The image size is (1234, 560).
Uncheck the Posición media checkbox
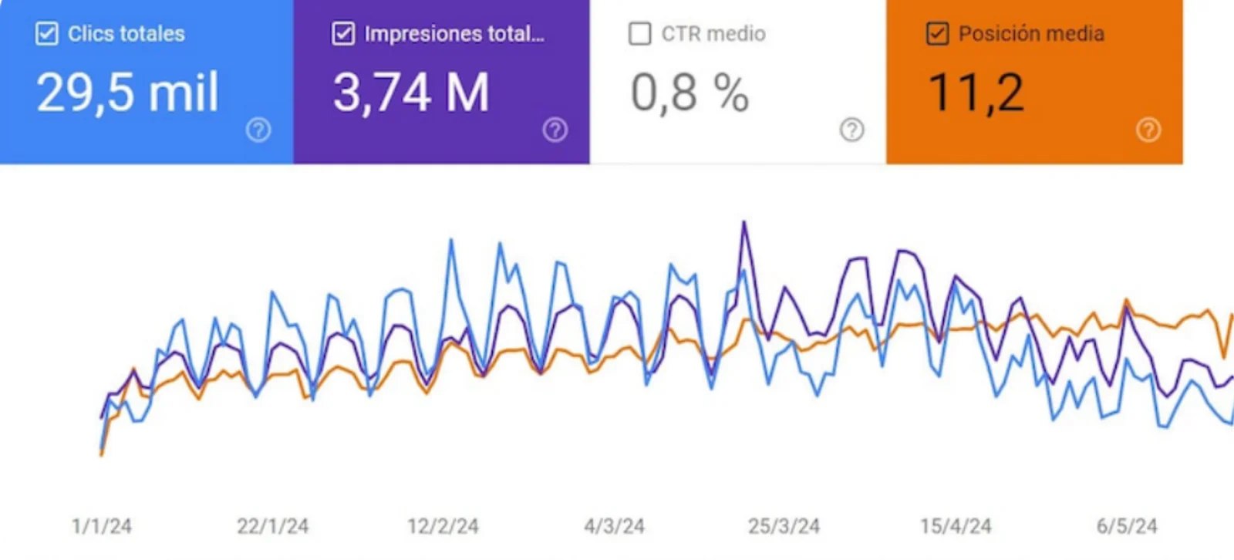(x=937, y=34)
